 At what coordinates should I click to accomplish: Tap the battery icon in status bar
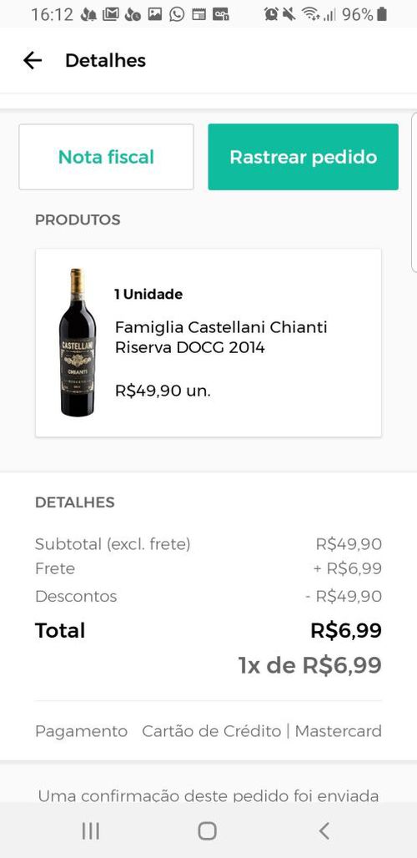tap(381, 14)
